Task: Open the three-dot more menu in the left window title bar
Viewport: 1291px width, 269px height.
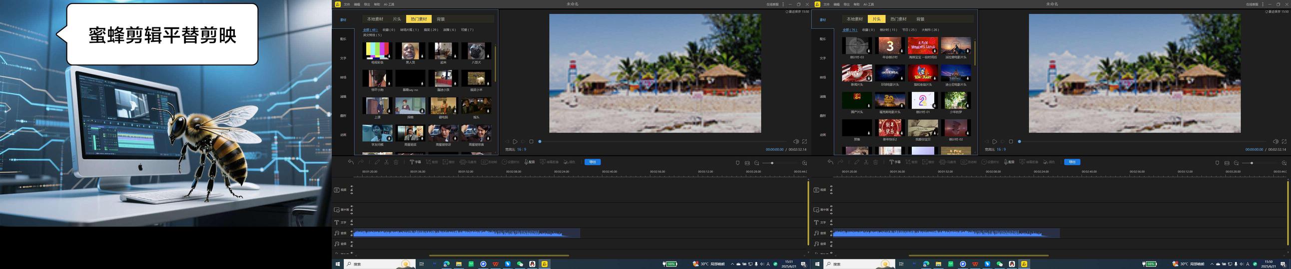Action: pos(783,4)
